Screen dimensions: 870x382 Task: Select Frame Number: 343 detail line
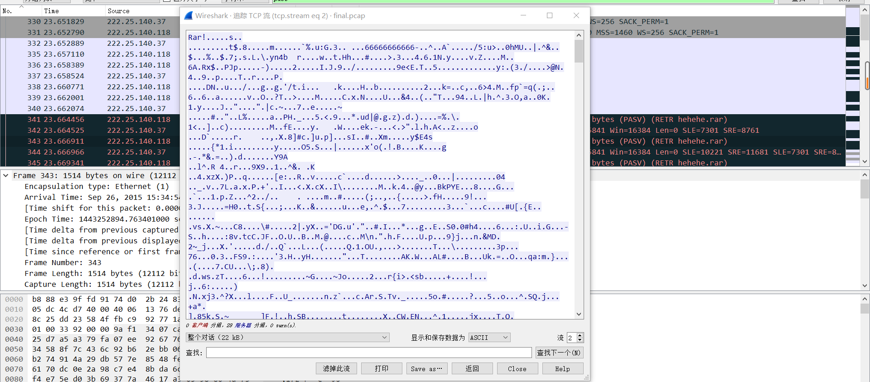[63, 262]
